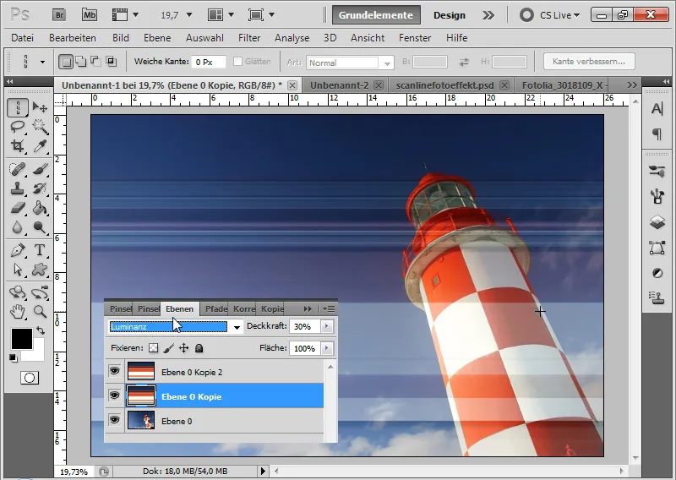Click the foreground black color swatch

[22, 339]
